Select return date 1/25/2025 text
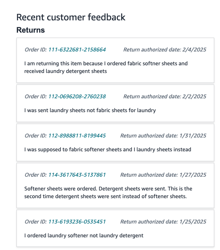Screen dimensions: 220x250 click(x=193, y=222)
